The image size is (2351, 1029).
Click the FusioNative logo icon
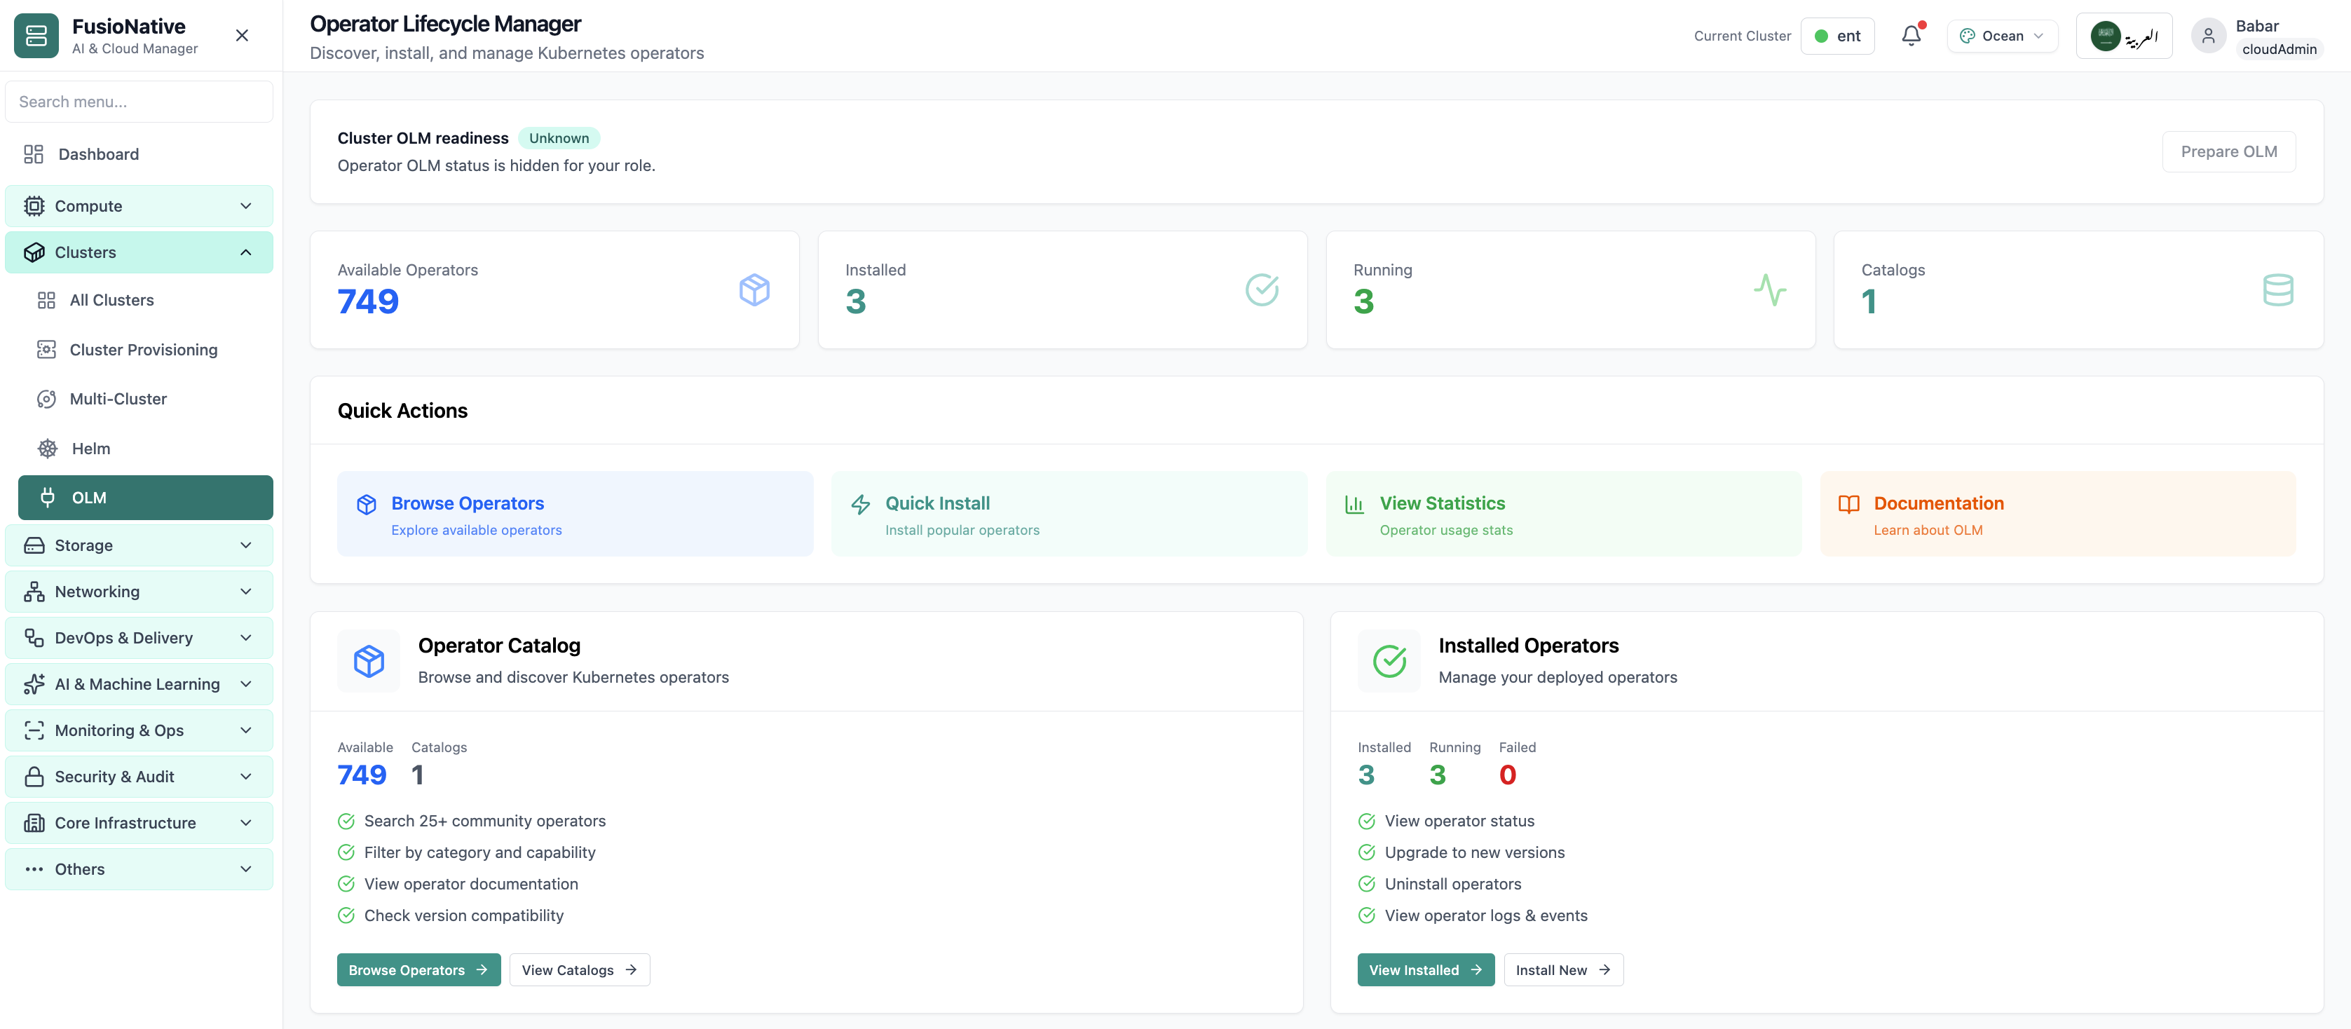[x=36, y=36]
